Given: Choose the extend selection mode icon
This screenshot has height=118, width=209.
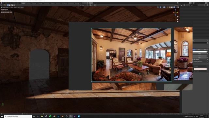Looking at the screenshot, I should (x=9, y=5).
